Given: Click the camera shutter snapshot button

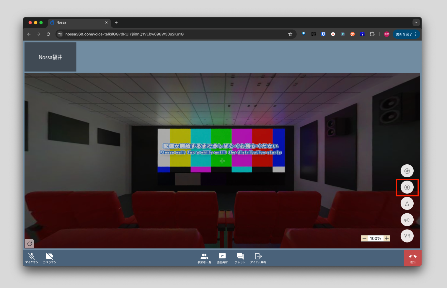Looking at the screenshot, I should [x=407, y=171].
